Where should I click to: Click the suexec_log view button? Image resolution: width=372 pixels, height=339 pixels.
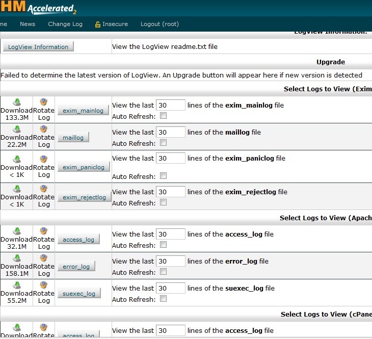click(x=79, y=294)
